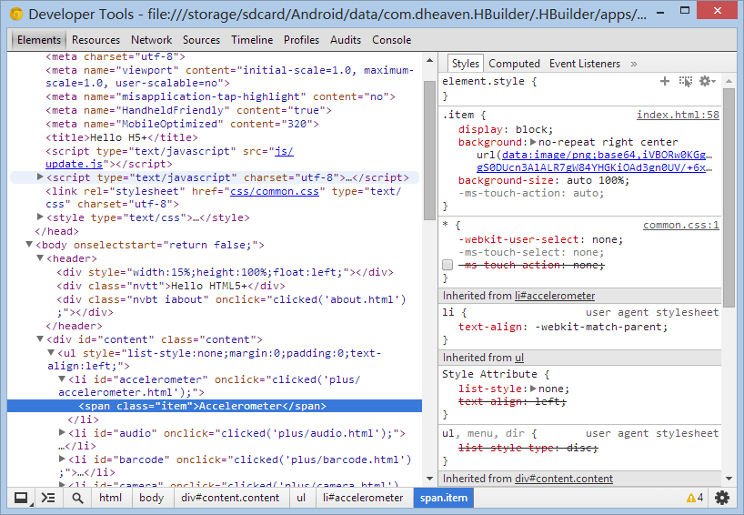Viewport: 744px width, 515px height.
Task: Open the Timeline panel tab
Action: tap(252, 40)
